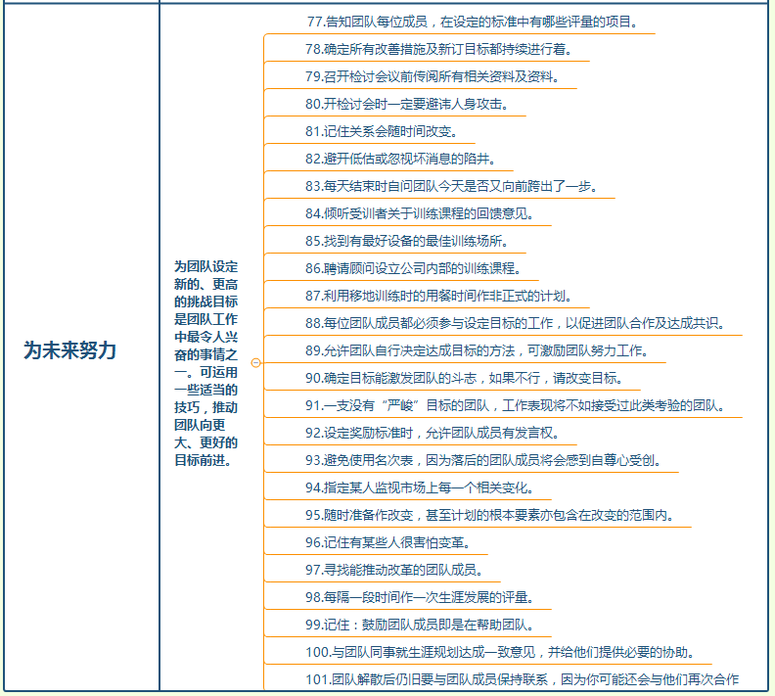Select item 89.允许团队自行决定达成目标的方法
The height and width of the screenshot is (696, 775).
(x=478, y=351)
